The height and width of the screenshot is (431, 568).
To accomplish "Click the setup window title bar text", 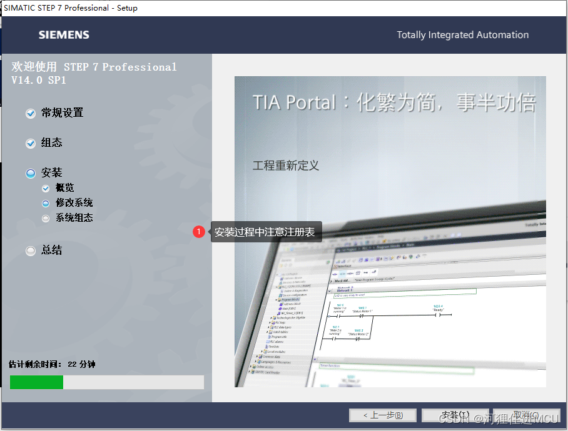I will click(71, 8).
